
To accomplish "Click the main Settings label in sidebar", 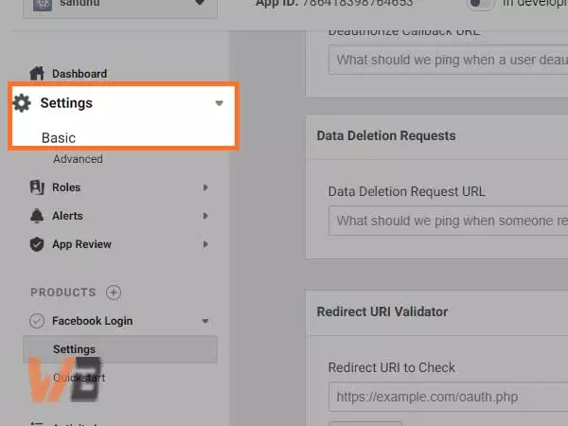I will 66,103.
